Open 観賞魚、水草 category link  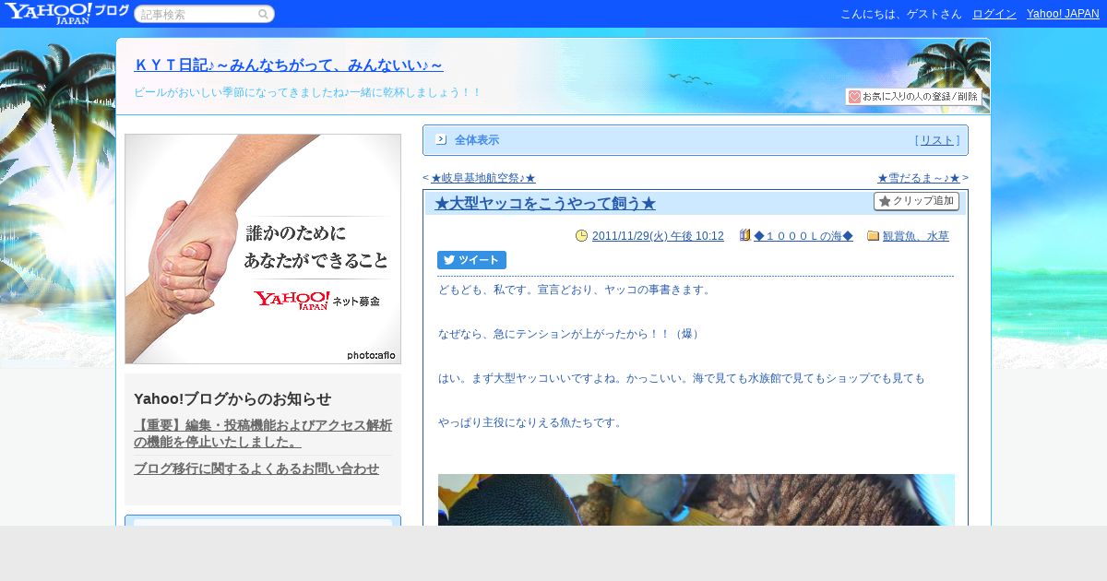tap(916, 236)
